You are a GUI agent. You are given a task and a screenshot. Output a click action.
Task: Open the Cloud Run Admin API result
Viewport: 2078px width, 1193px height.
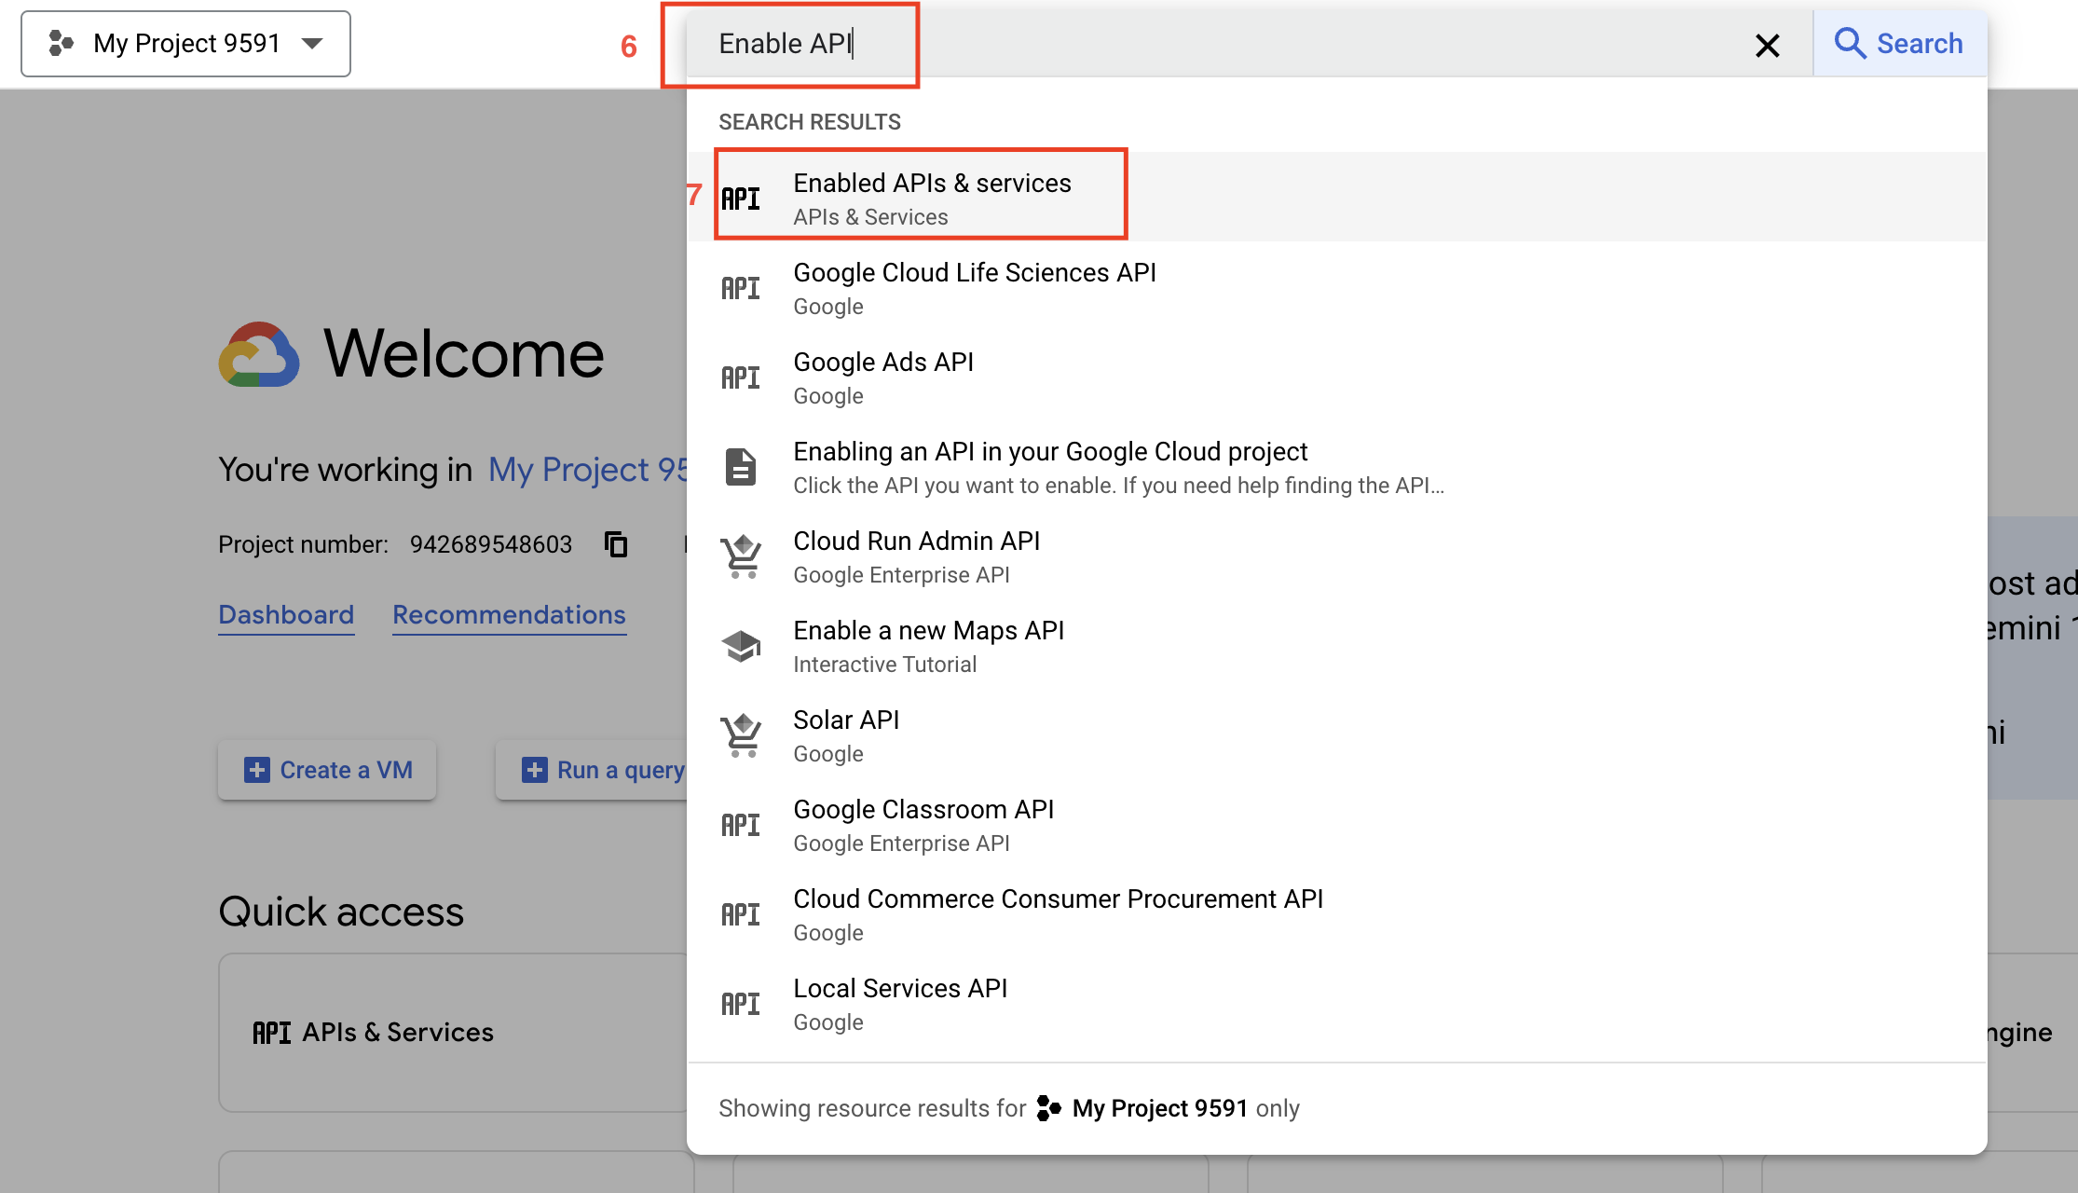[x=1336, y=556]
